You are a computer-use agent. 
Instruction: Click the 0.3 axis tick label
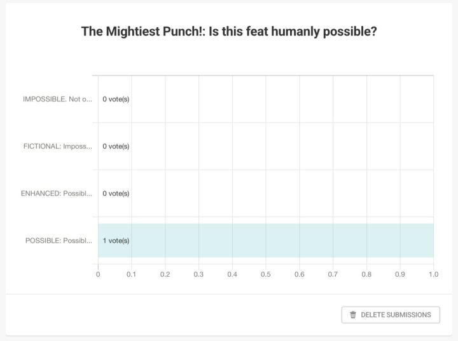coord(198,274)
